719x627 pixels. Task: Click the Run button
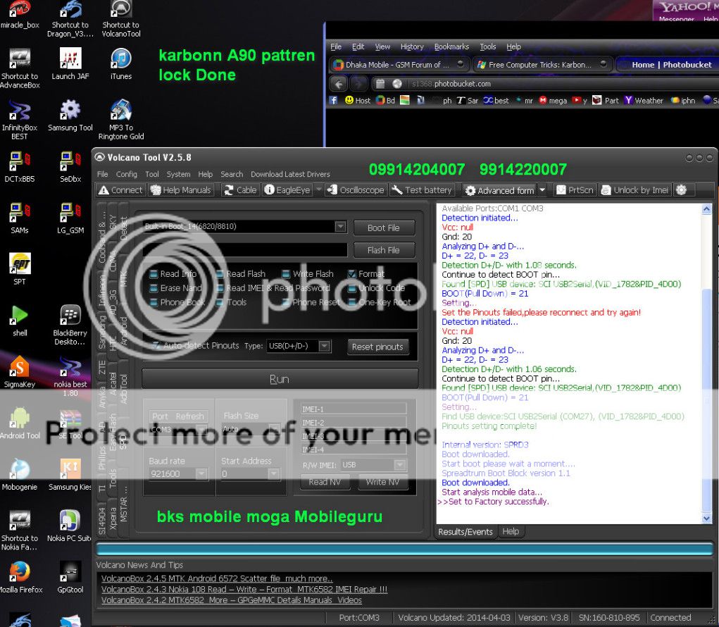coord(280,379)
